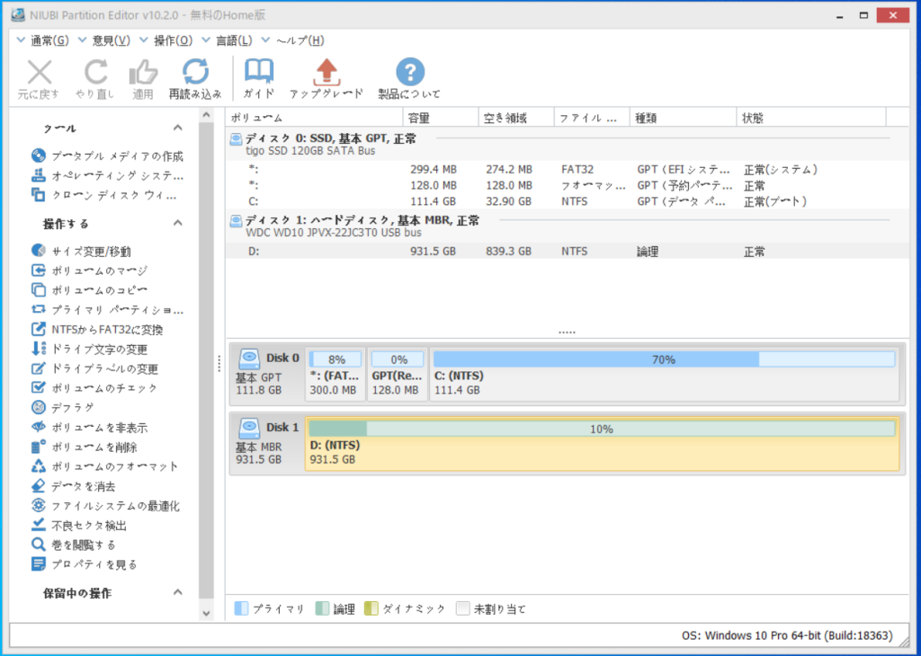
Task: Select View properties (プロパティを見る)
Action: pyautogui.click(x=84, y=563)
